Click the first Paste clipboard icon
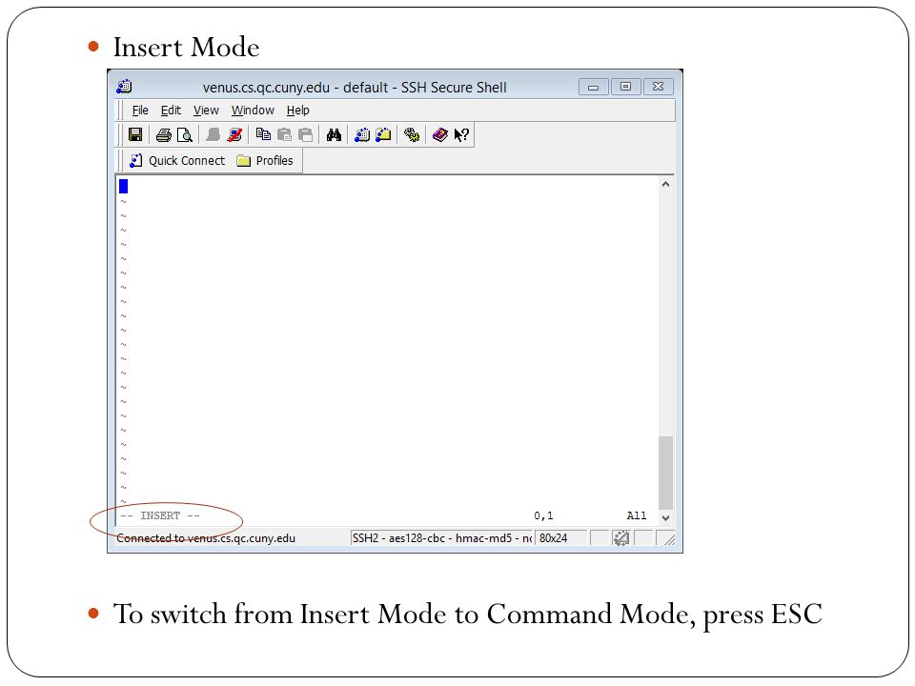 284,134
